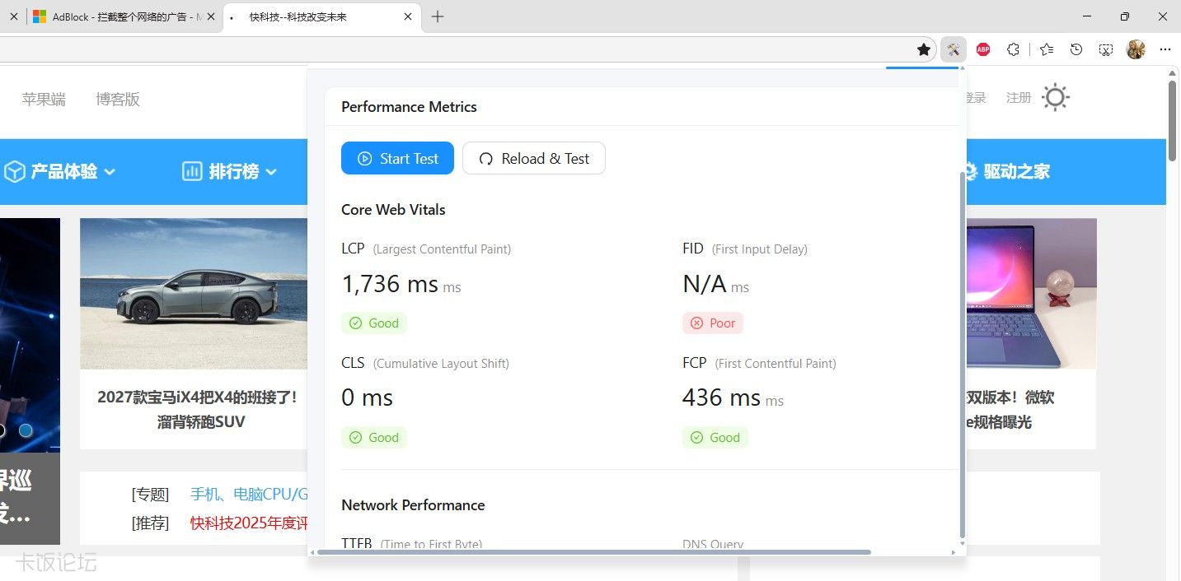Open the 2027款宝马iX4 article headline
Image resolution: width=1181 pixels, height=581 pixels.
click(197, 409)
